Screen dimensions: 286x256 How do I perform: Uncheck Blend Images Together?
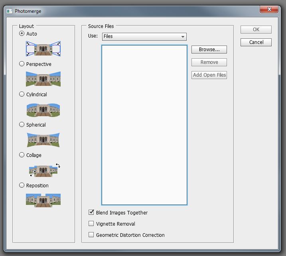point(91,212)
